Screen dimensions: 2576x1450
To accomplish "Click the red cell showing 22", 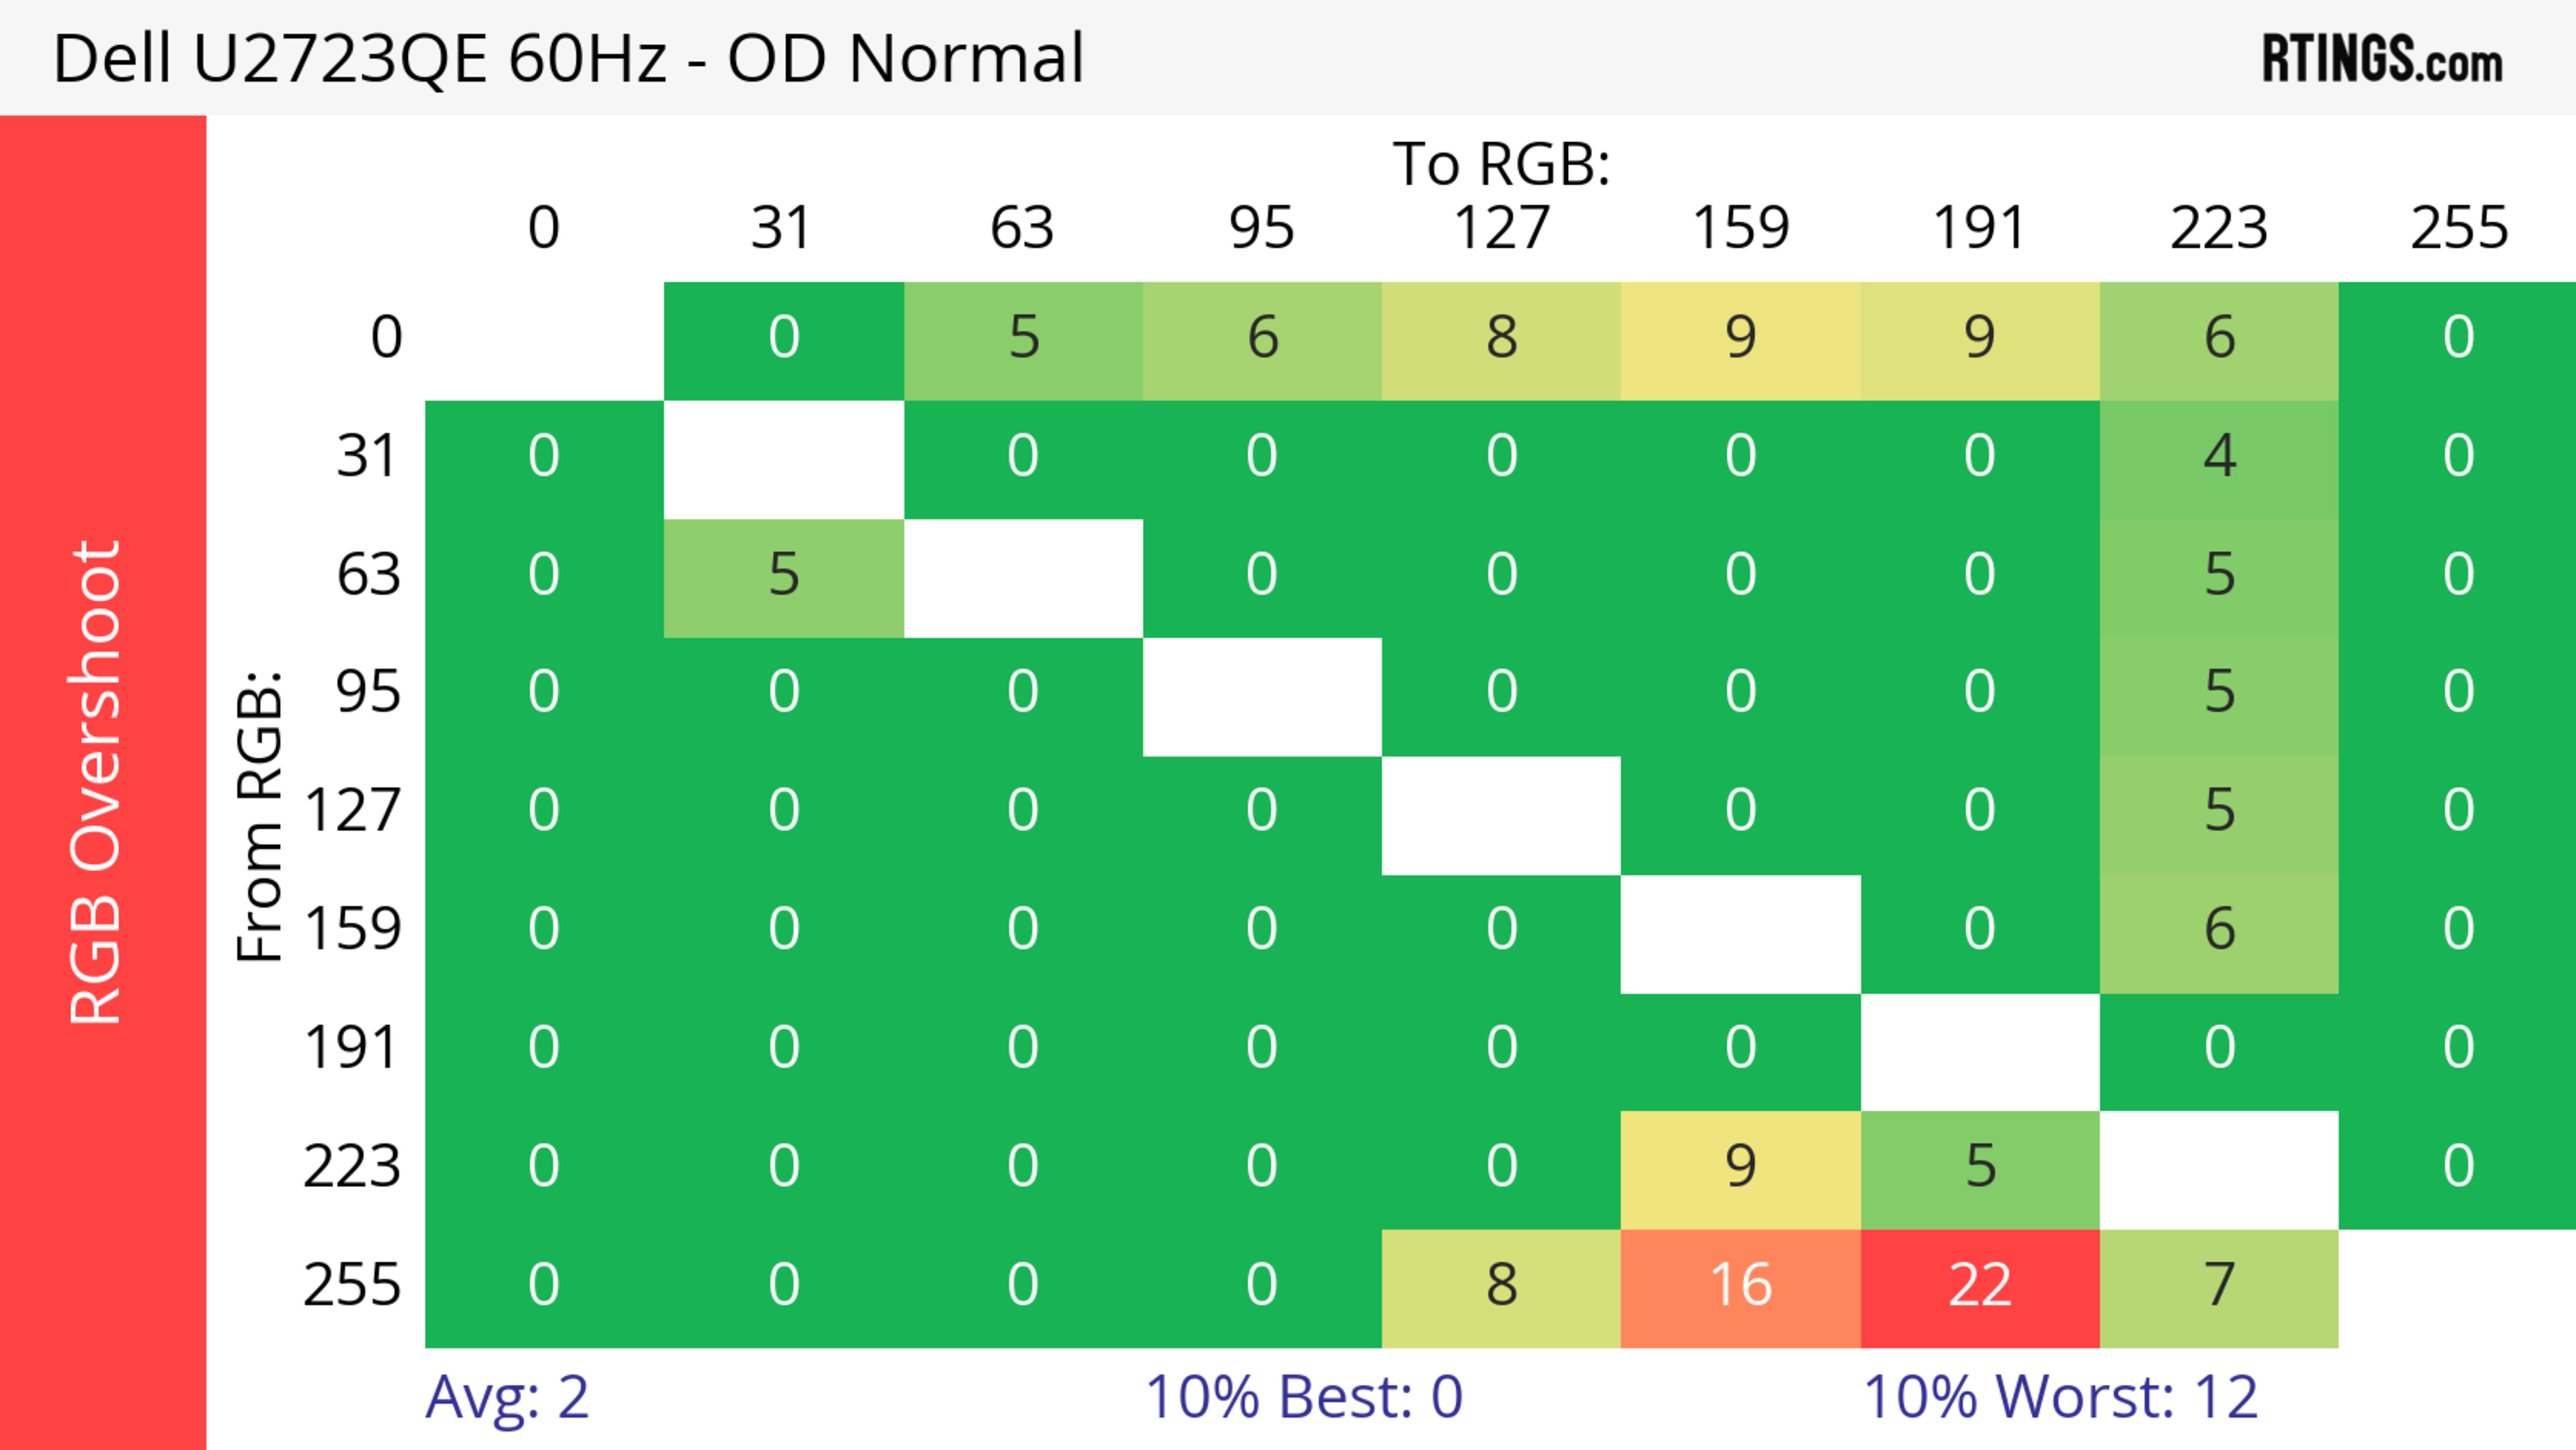I will [1979, 1286].
